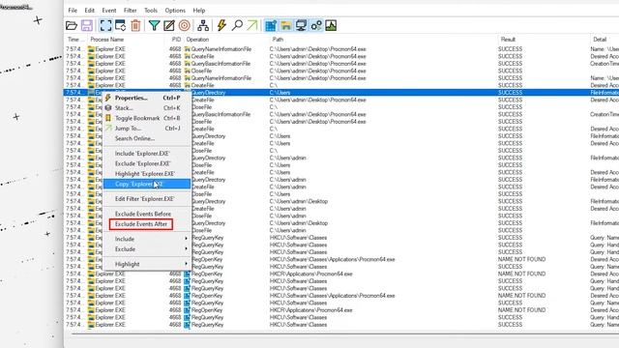Screen dimensions: 619x348
Task: Click the Process Name column header
Action: (127, 40)
